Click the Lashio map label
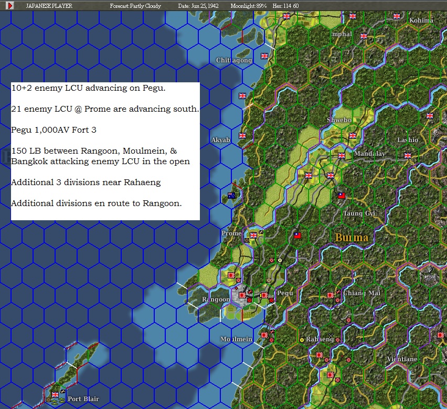The width and height of the screenshot is (447, 409). [408, 140]
